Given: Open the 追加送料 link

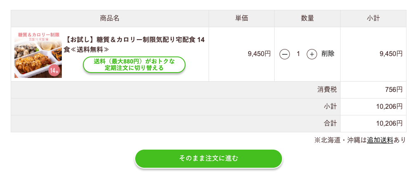Looking at the screenshot, I should click(380, 141).
